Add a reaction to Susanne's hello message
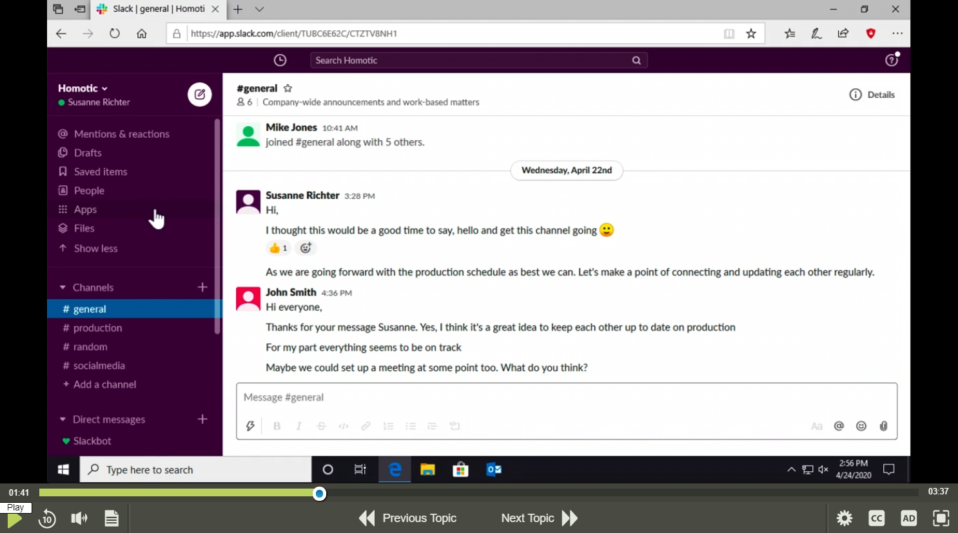Screen dimensions: 958x533 (305, 248)
